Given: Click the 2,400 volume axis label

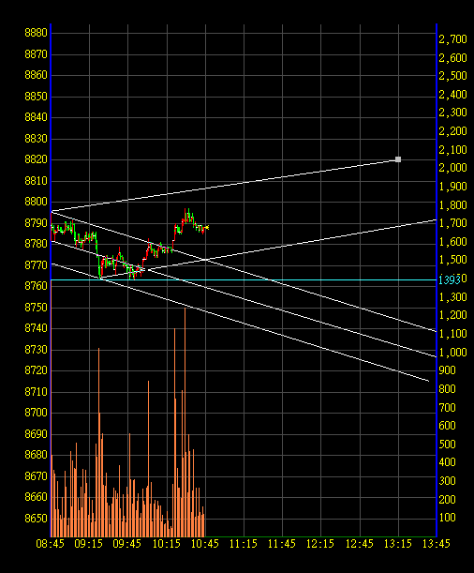Looking at the screenshot, I should 452,95.
